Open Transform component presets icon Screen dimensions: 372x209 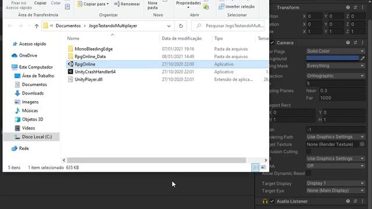355,8
